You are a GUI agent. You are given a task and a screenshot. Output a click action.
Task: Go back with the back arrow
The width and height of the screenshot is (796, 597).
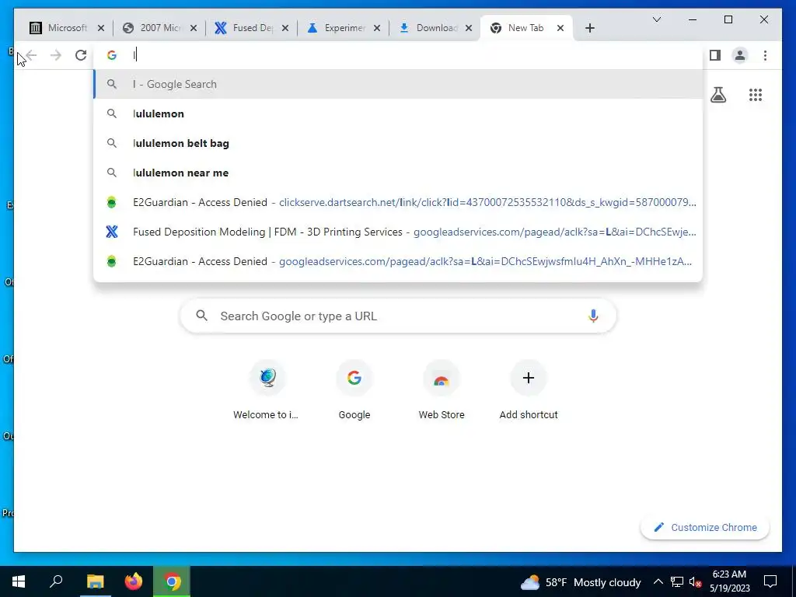[x=31, y=55]
